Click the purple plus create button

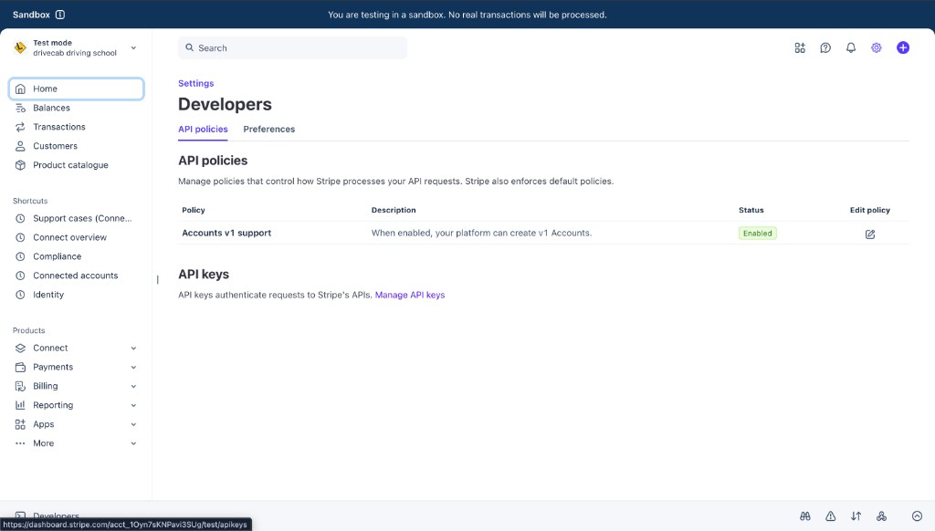[903, 47]
